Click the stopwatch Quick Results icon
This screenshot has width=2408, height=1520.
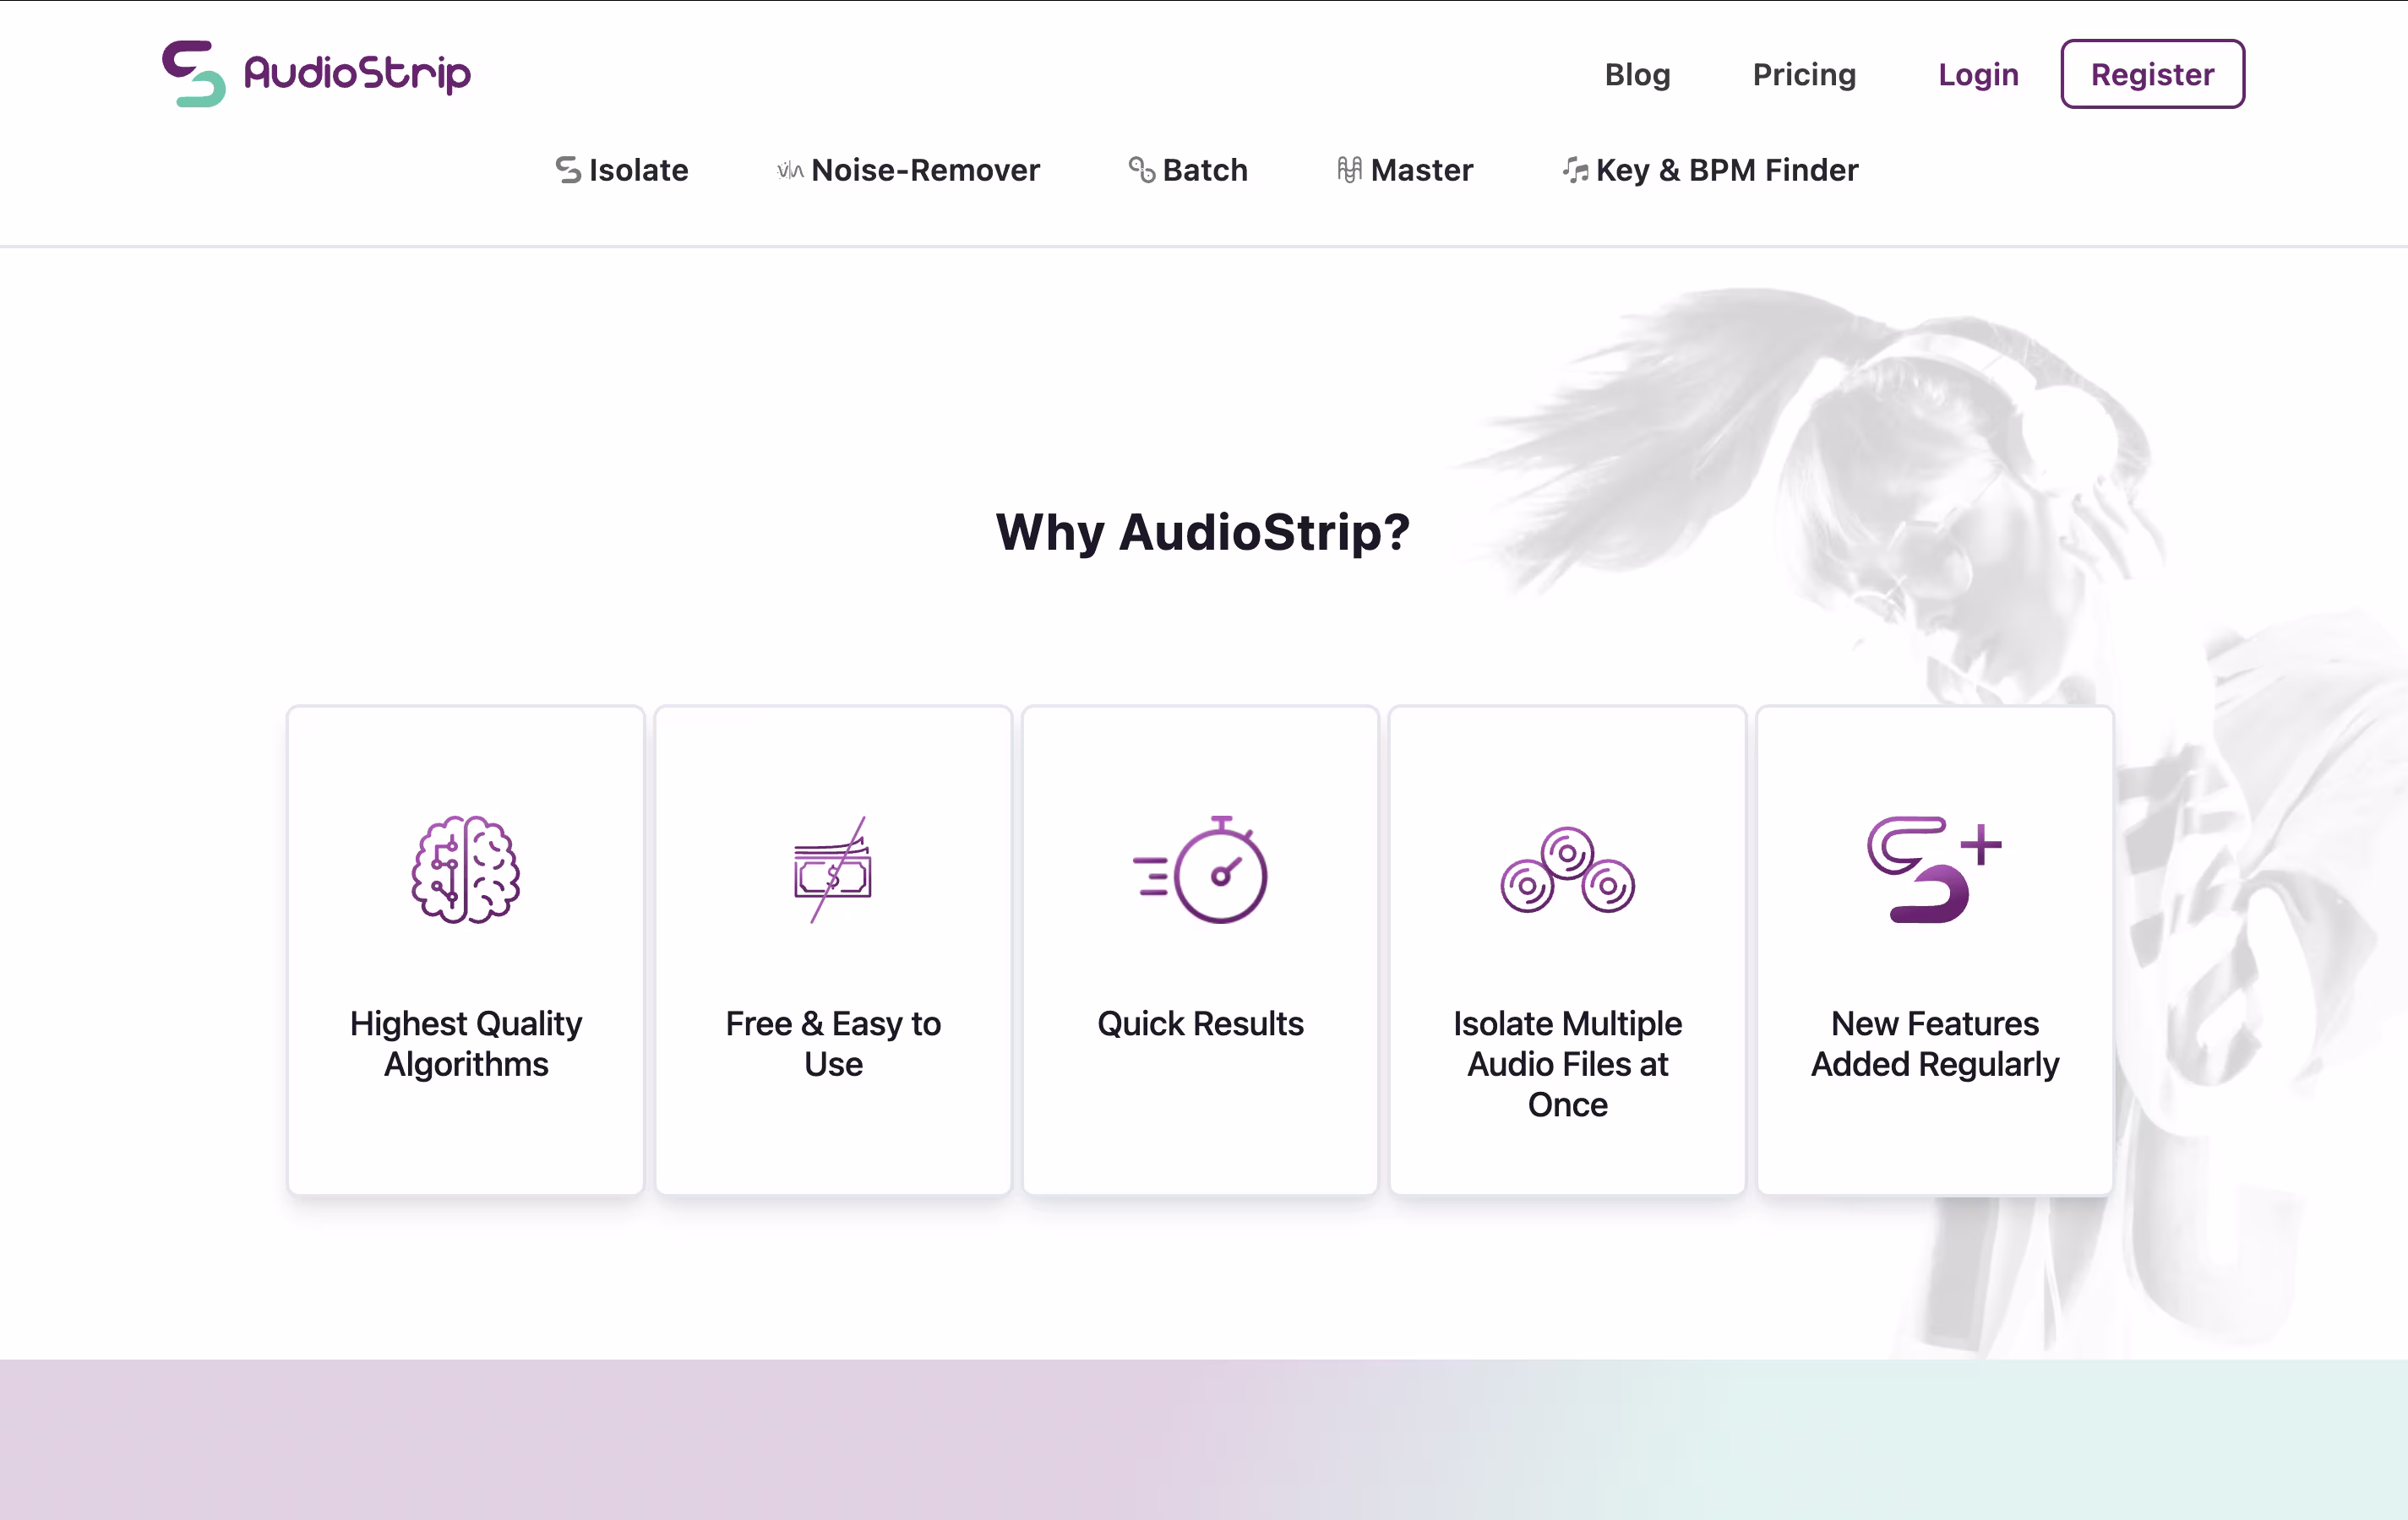tap(1200, 870)
